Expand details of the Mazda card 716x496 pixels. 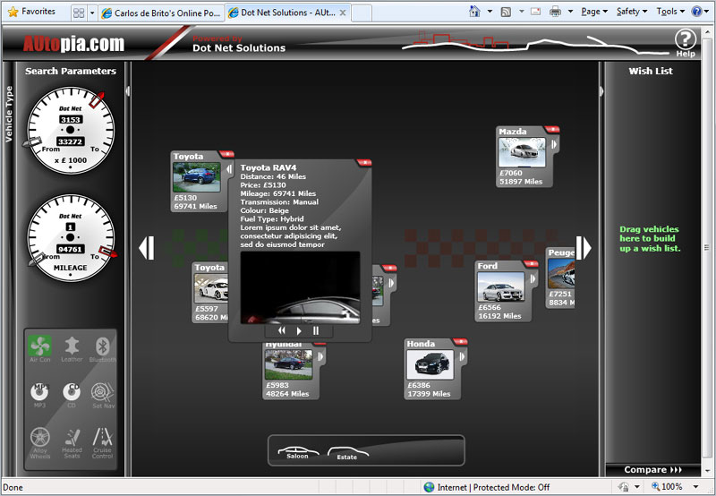[553, 144]
